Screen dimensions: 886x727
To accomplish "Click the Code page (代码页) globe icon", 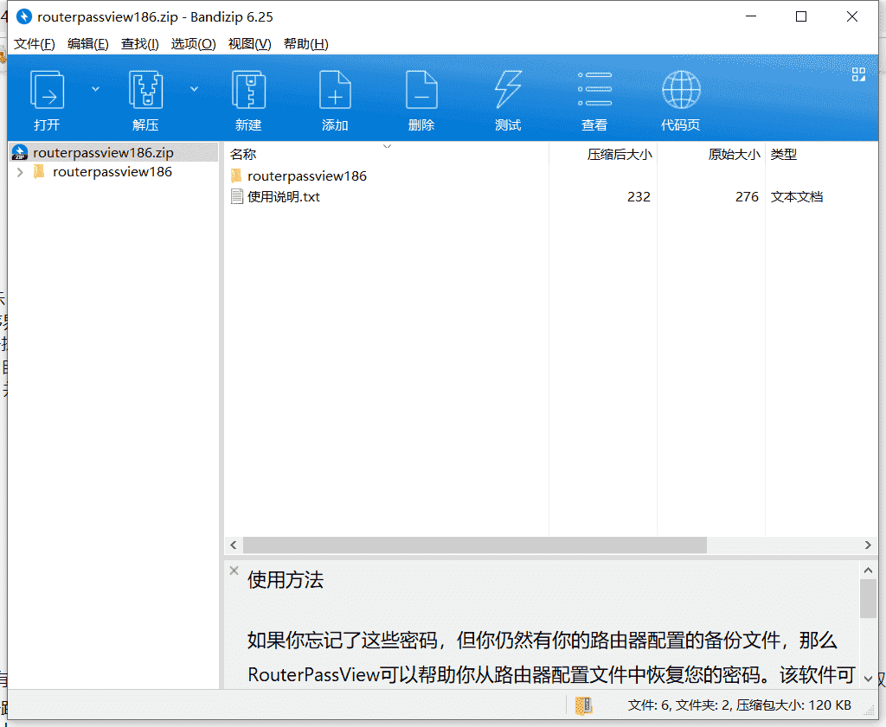I will tap(681, 90).
